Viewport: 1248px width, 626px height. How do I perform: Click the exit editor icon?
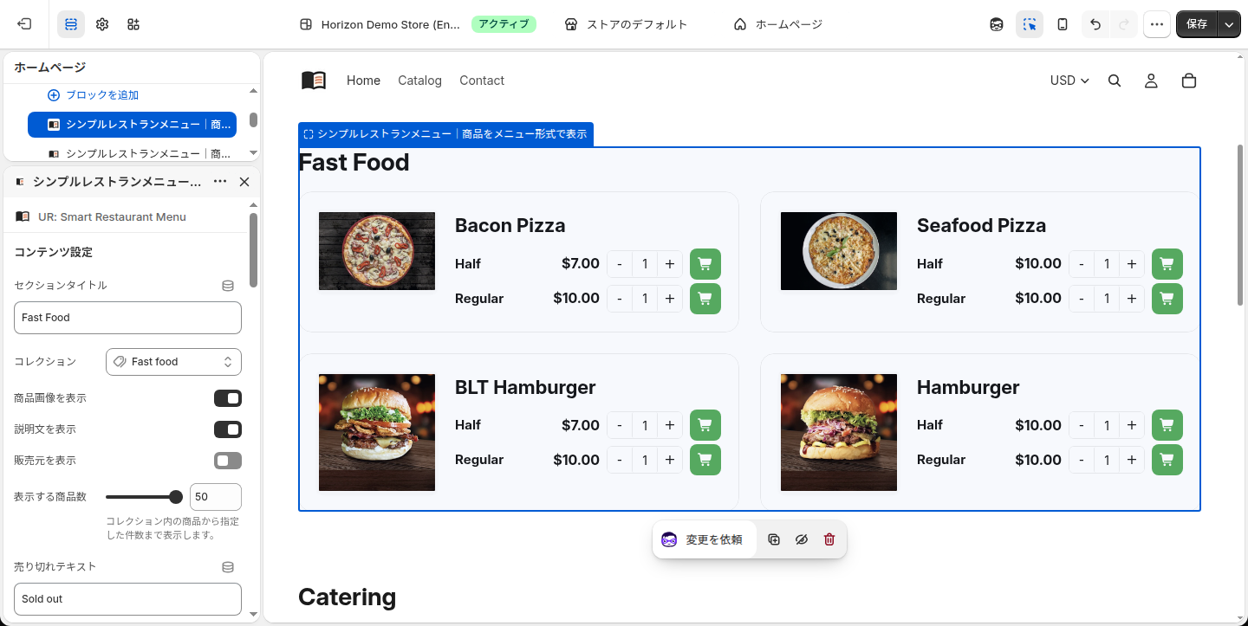click(24, 24)
